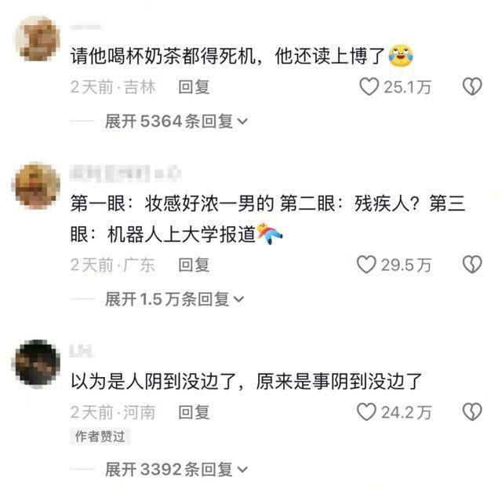Tap the crying-laughing emoji in first comment
The width and height of the screenshot is (502, 487).
click(400, 56)
